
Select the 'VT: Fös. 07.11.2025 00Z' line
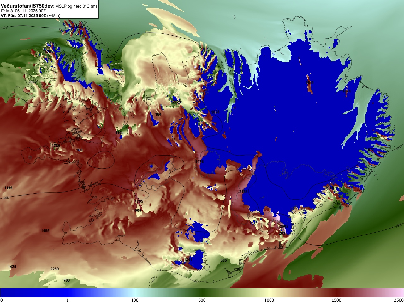[x=23, y=15]
